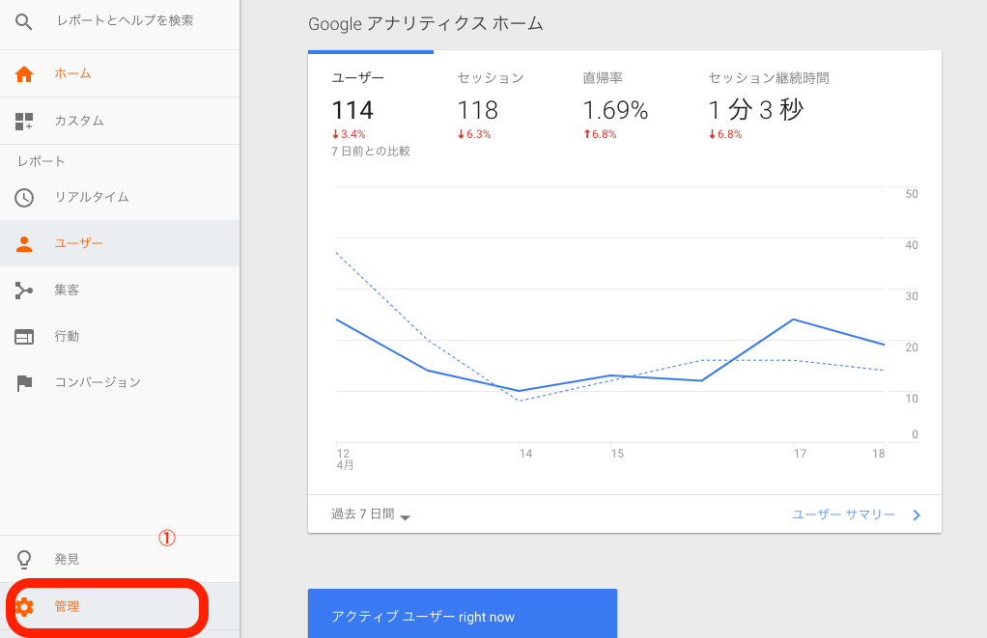Click the 17 date label on chart axis
The height and width of the screenshot is (638, 987).
click(x=800, y=454)
